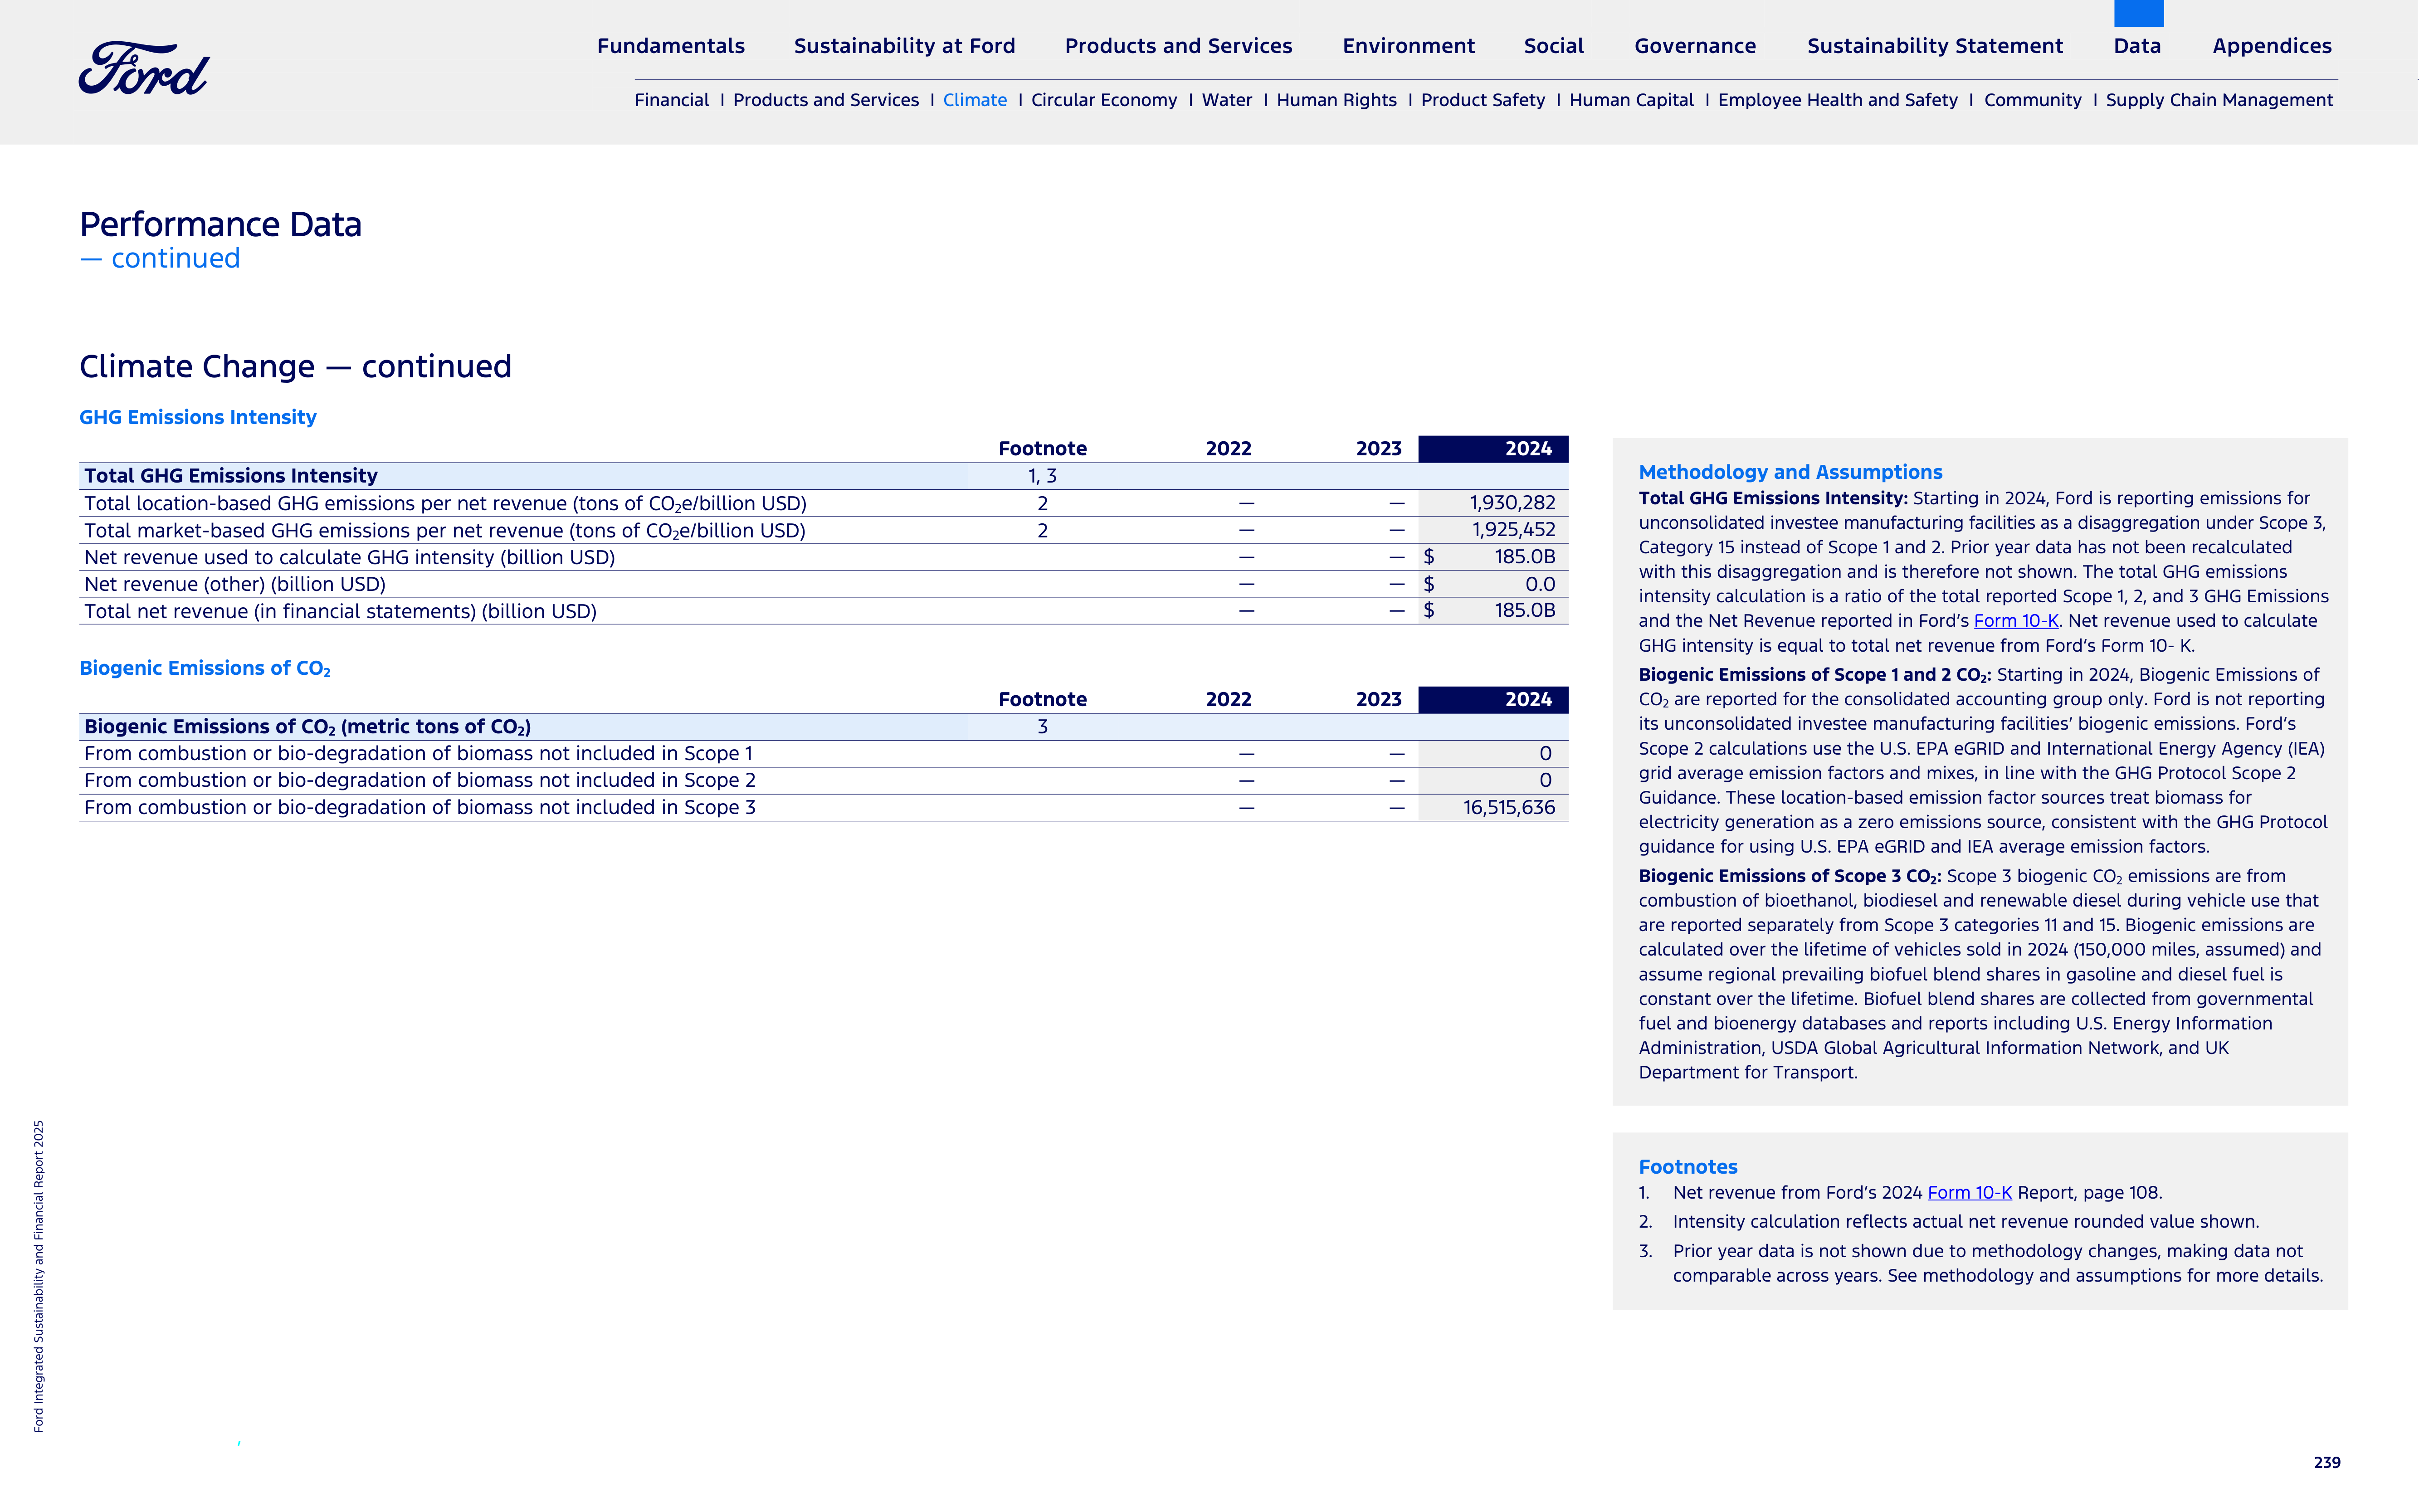
Task: Open Circular Economy subsection
Action: tap(1104, 100)
